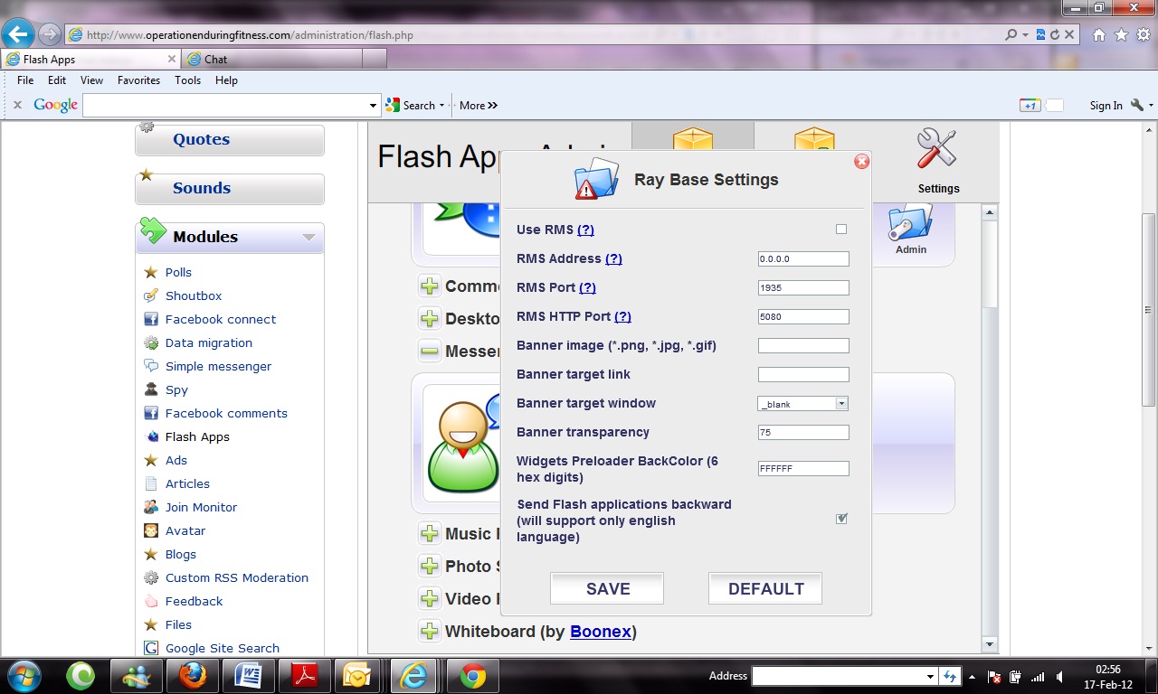This screenshot has width=1158, height=694.
Task: Click the Internet Explorer back arrow
Action: [18, 34]
